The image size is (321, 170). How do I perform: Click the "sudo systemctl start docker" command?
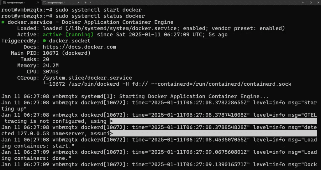(94, 10)
